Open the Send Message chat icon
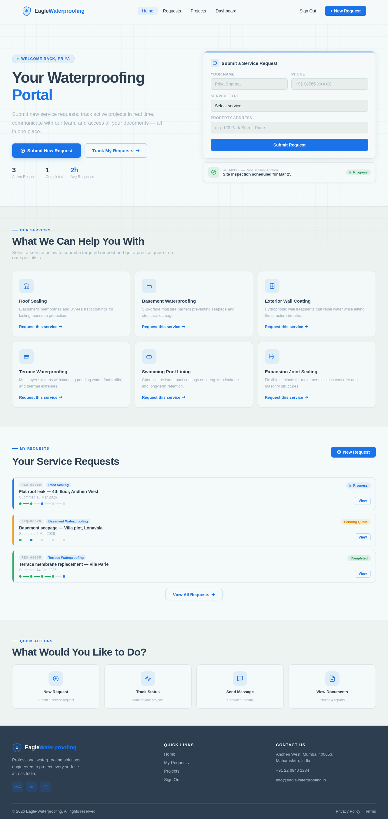 point(240,679)
